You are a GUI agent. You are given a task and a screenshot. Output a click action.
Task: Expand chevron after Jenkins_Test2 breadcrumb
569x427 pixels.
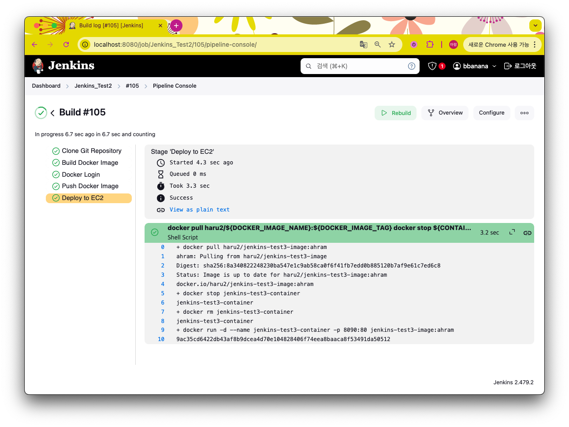[119, 86]
